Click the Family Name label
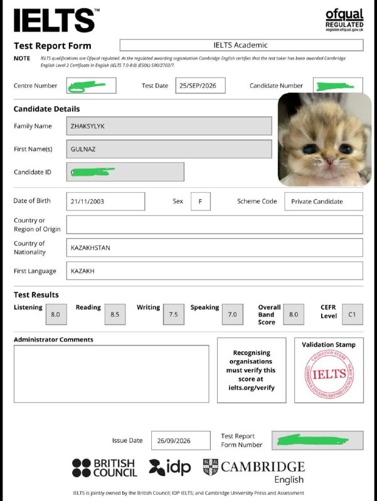 click(x=33, y=126)
